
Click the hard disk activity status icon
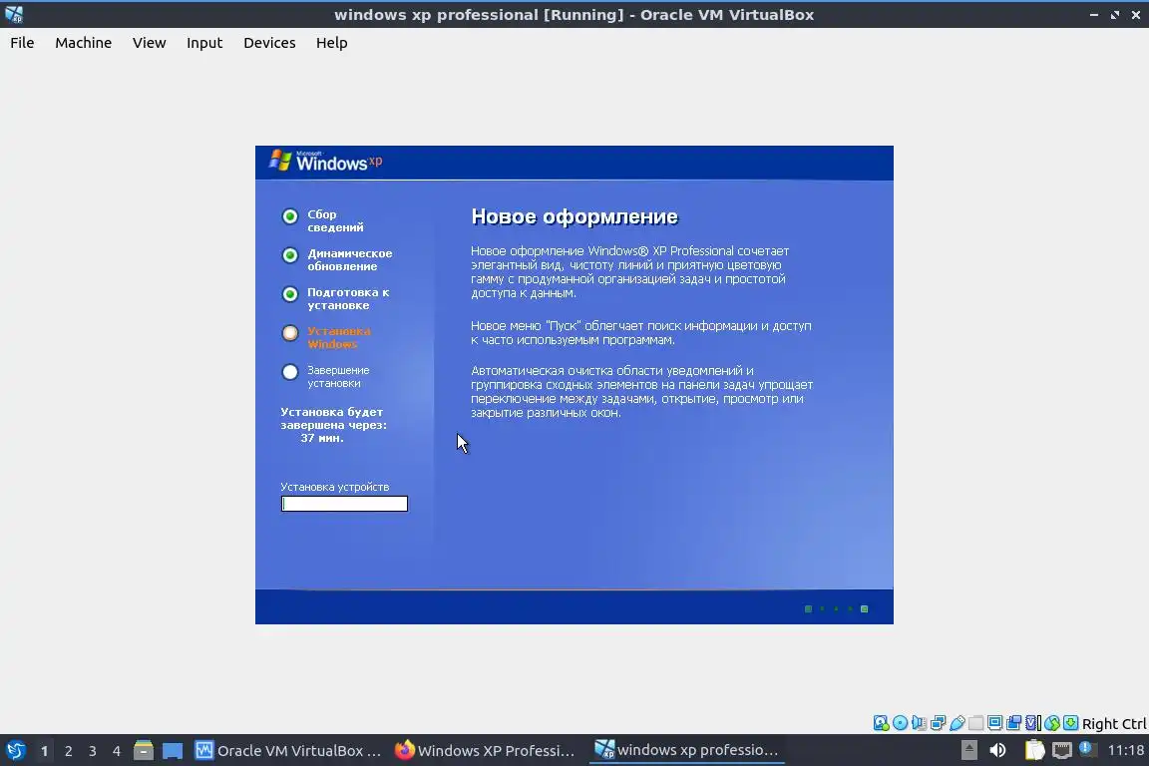click(881, 723)
